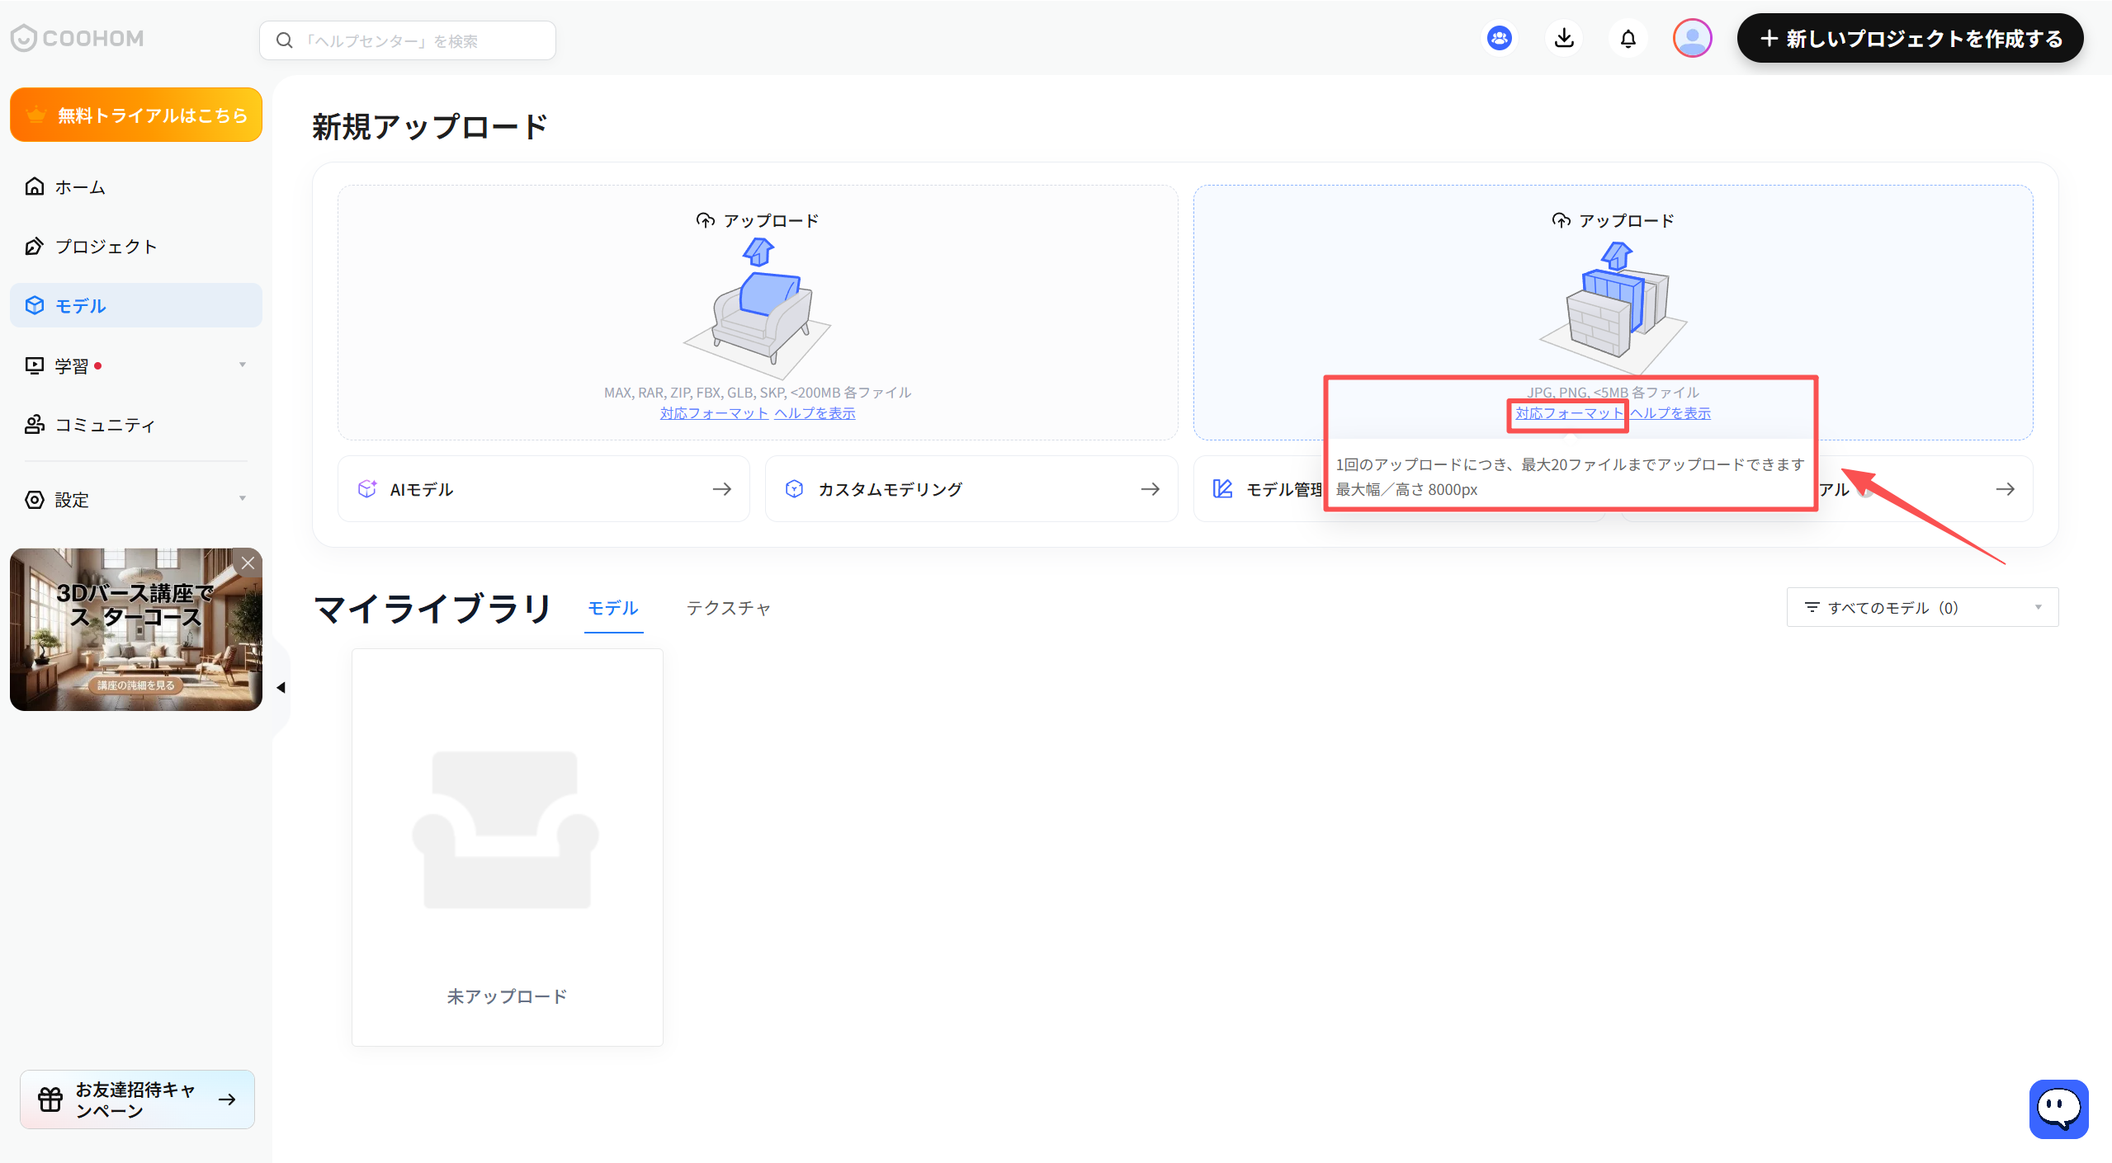This screenshot has height=1163, width=2112.
Task: Click the COOHOM logo
Action: tap(78, 38)
